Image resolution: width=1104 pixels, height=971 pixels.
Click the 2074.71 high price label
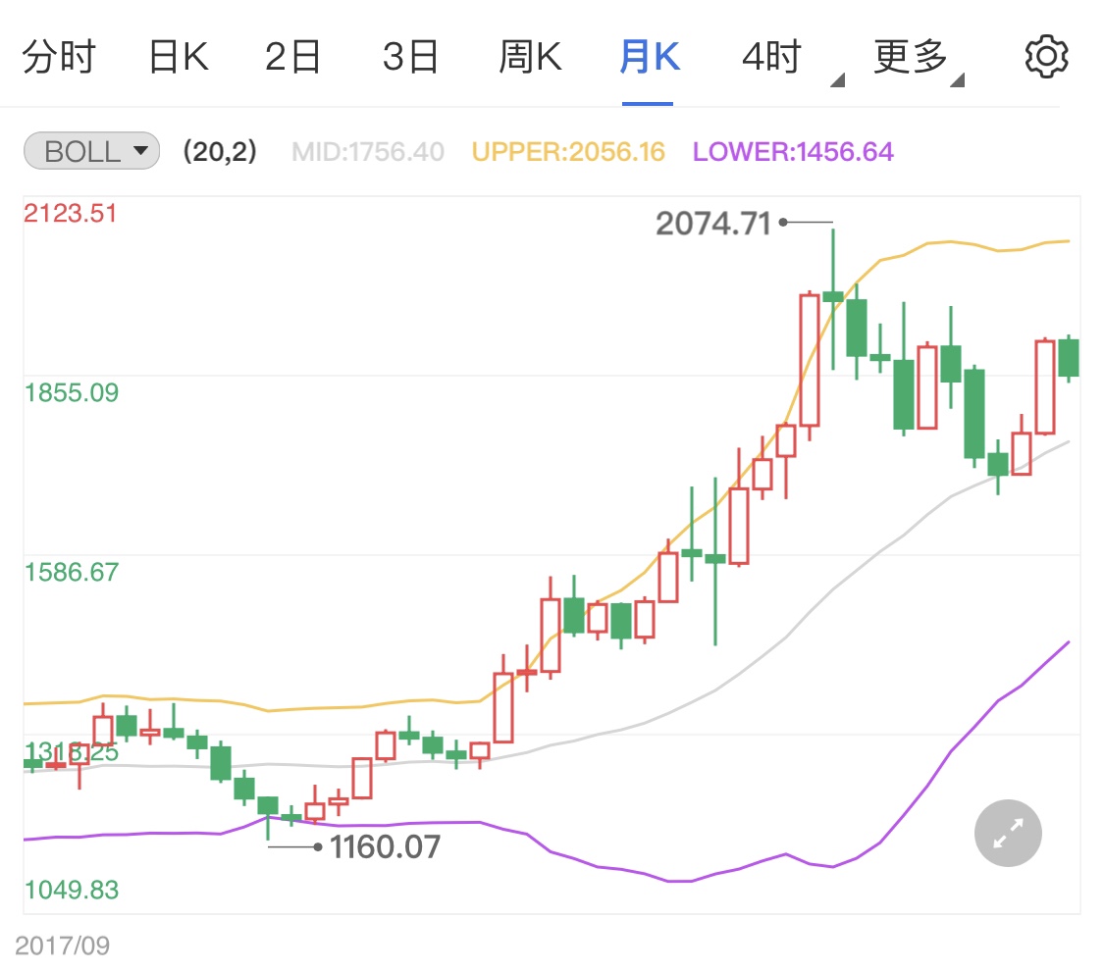coord(713,224)
